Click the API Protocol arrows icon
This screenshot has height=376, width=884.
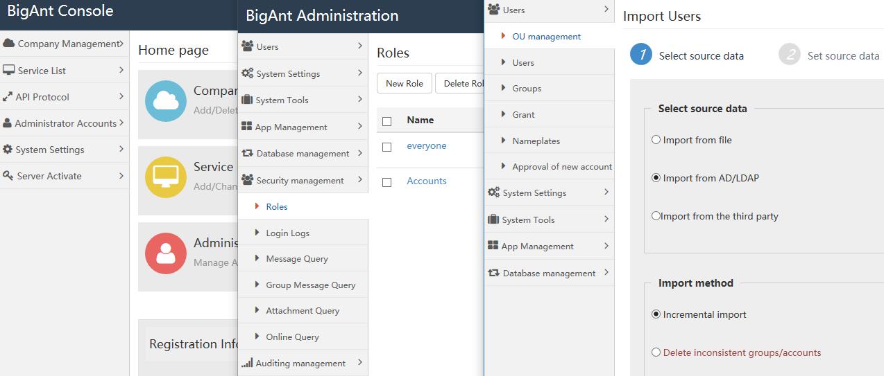coord(8,97)
